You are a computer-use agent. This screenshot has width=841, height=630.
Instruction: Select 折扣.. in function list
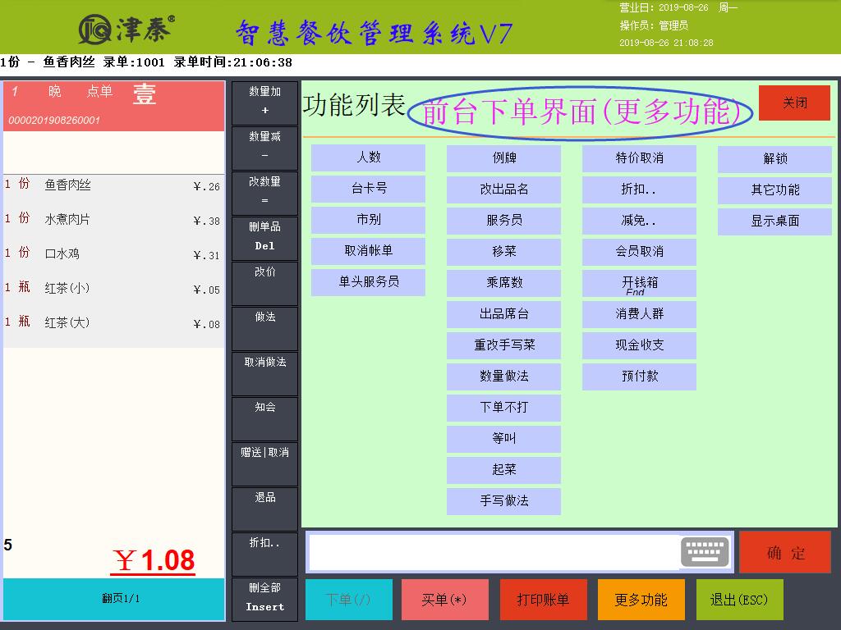click(639, 189)
